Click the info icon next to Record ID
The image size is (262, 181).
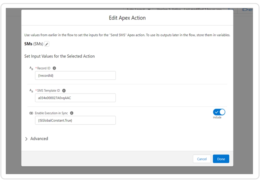54,68
